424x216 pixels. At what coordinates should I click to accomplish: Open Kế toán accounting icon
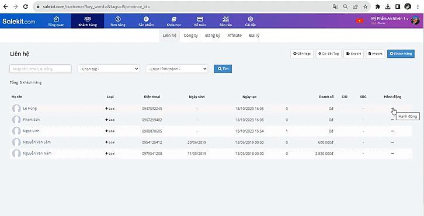point(200,19)
